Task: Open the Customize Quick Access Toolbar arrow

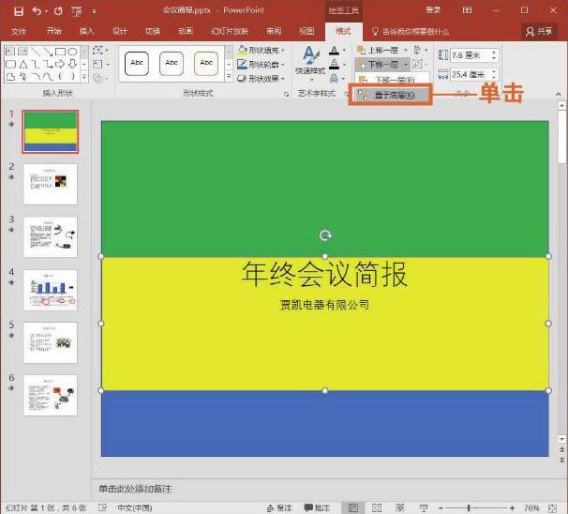Action: coord(94,11)
